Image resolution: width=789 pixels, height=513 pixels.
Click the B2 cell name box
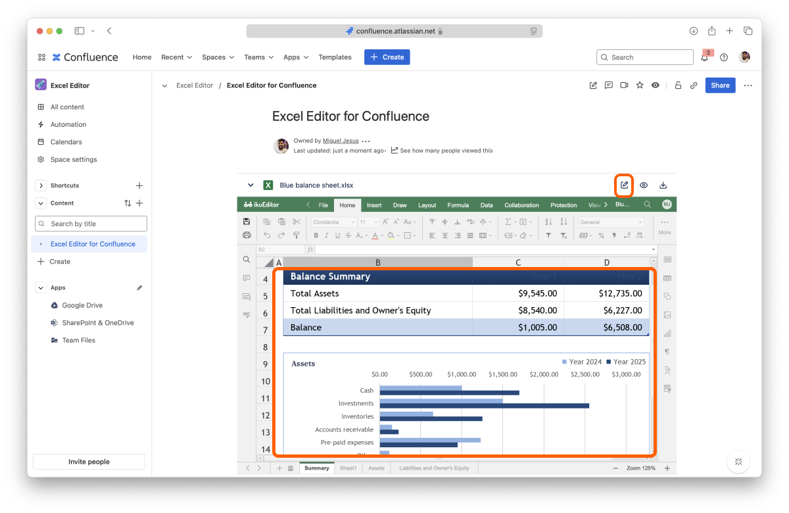pyautogui.click(x=279, y=250)
